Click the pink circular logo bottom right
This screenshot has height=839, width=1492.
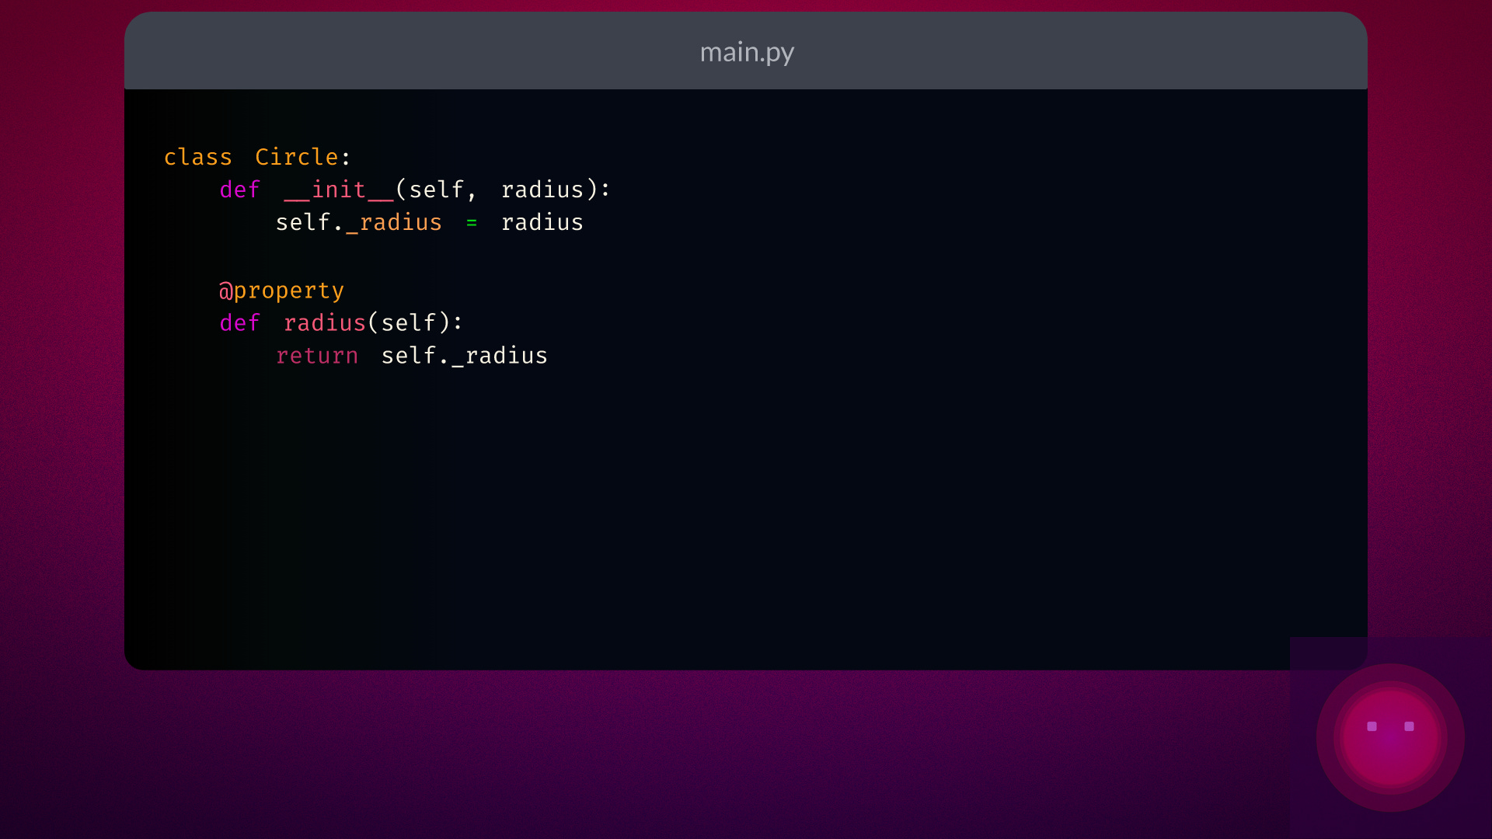[x=1391, y=738]
